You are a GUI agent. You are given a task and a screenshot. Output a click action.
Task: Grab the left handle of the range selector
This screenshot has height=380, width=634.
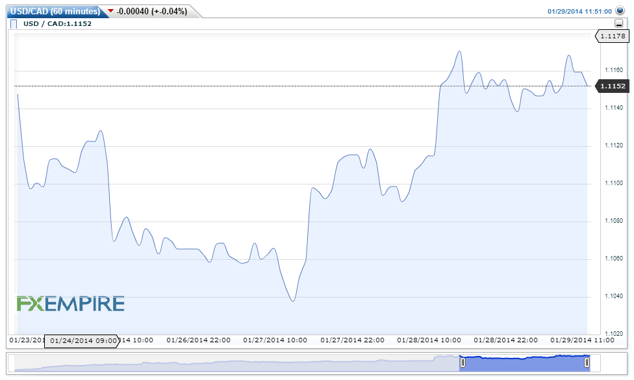point(463,362)
